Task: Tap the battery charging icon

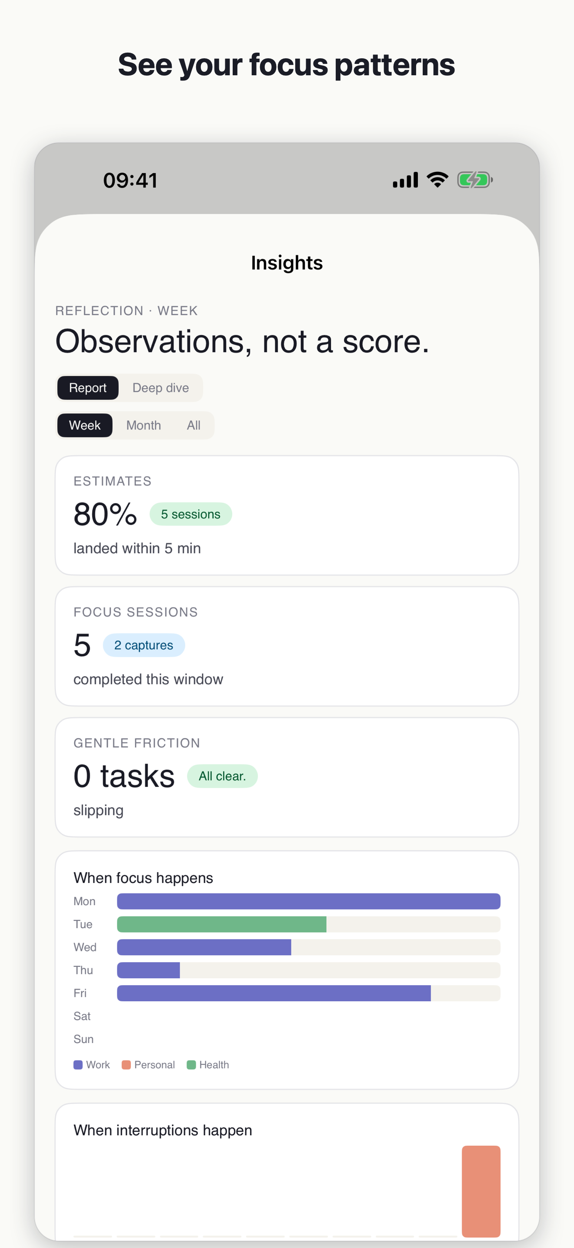Action: tap(475, 180)
